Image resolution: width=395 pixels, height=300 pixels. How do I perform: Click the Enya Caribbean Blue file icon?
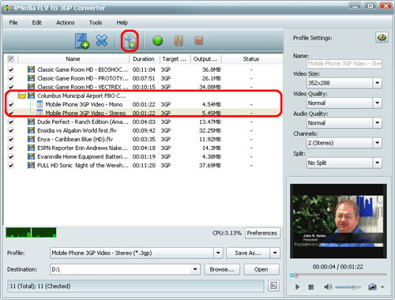point(31,139)
